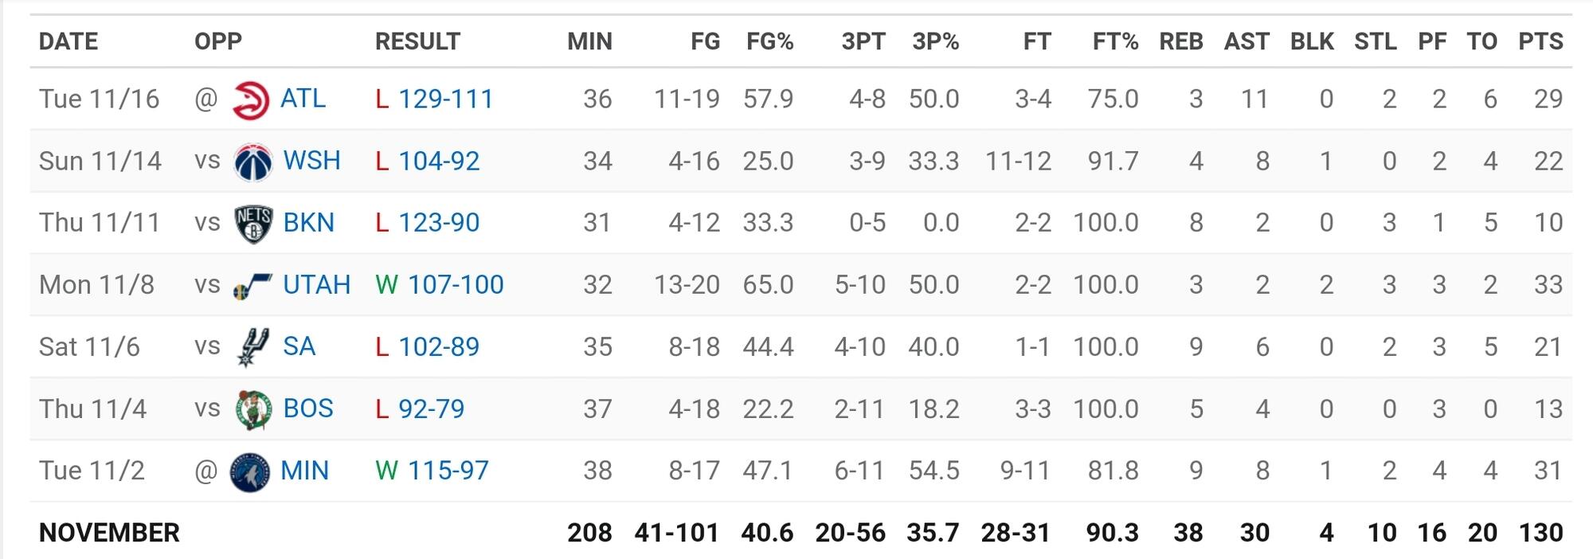Click the Minnesota Timberwolves team logo
The width and height of the screenshot is (1593, 559).
coord(249,471)
